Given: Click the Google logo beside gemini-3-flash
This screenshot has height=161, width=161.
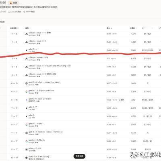Looking at the screenshot, I should point(27,141).
